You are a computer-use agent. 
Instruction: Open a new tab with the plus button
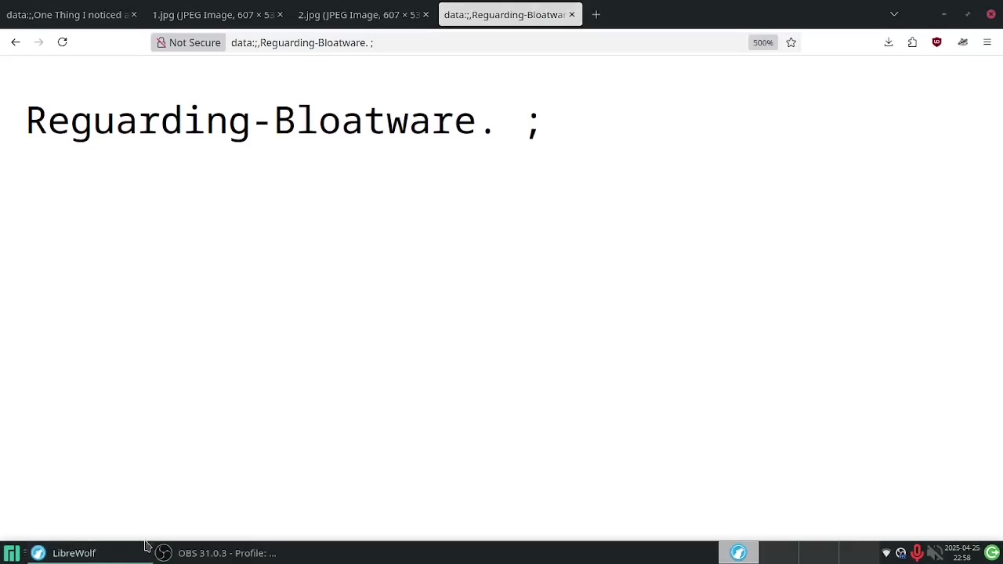point(596,15)
